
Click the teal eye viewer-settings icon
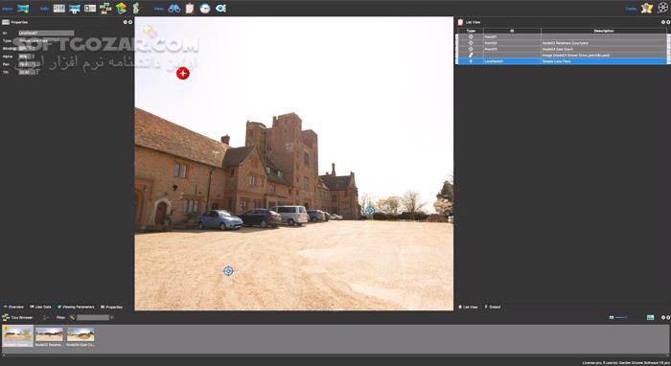[x=220, y=8]
